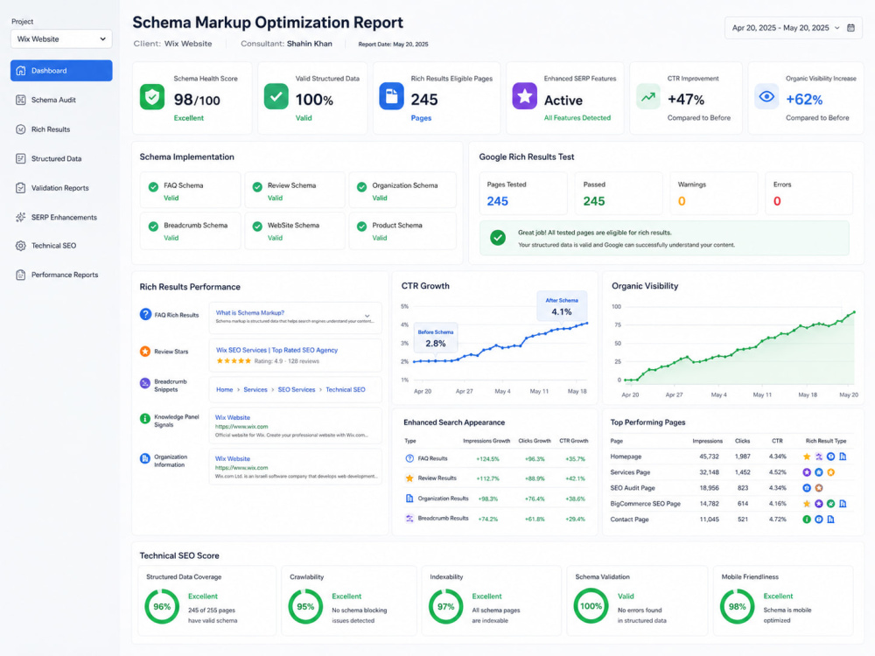Click the star rich result icon in the Homepage row

point(807,457)
